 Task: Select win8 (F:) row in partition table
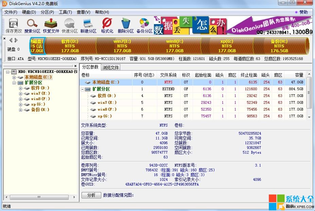[x=193, y=109]
